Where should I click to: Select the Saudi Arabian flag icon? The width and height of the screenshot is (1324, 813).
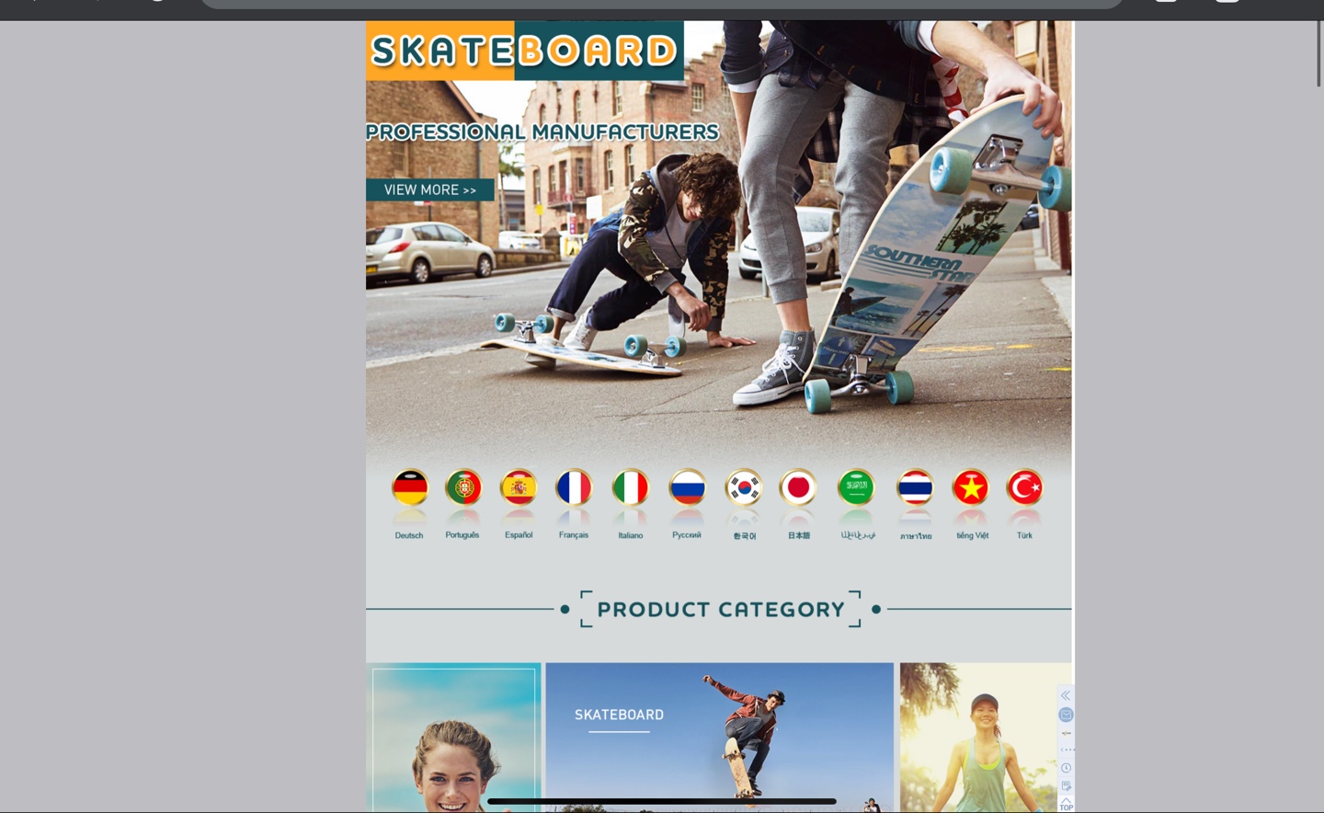[x=856, y=487]
